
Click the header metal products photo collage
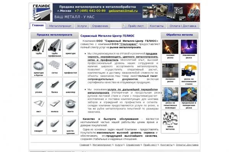[171, 13]
